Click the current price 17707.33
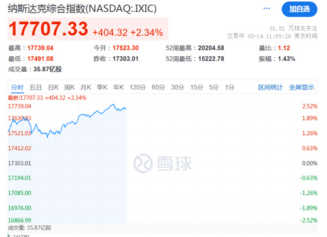The image size is (327, 237). click(48, 29)
